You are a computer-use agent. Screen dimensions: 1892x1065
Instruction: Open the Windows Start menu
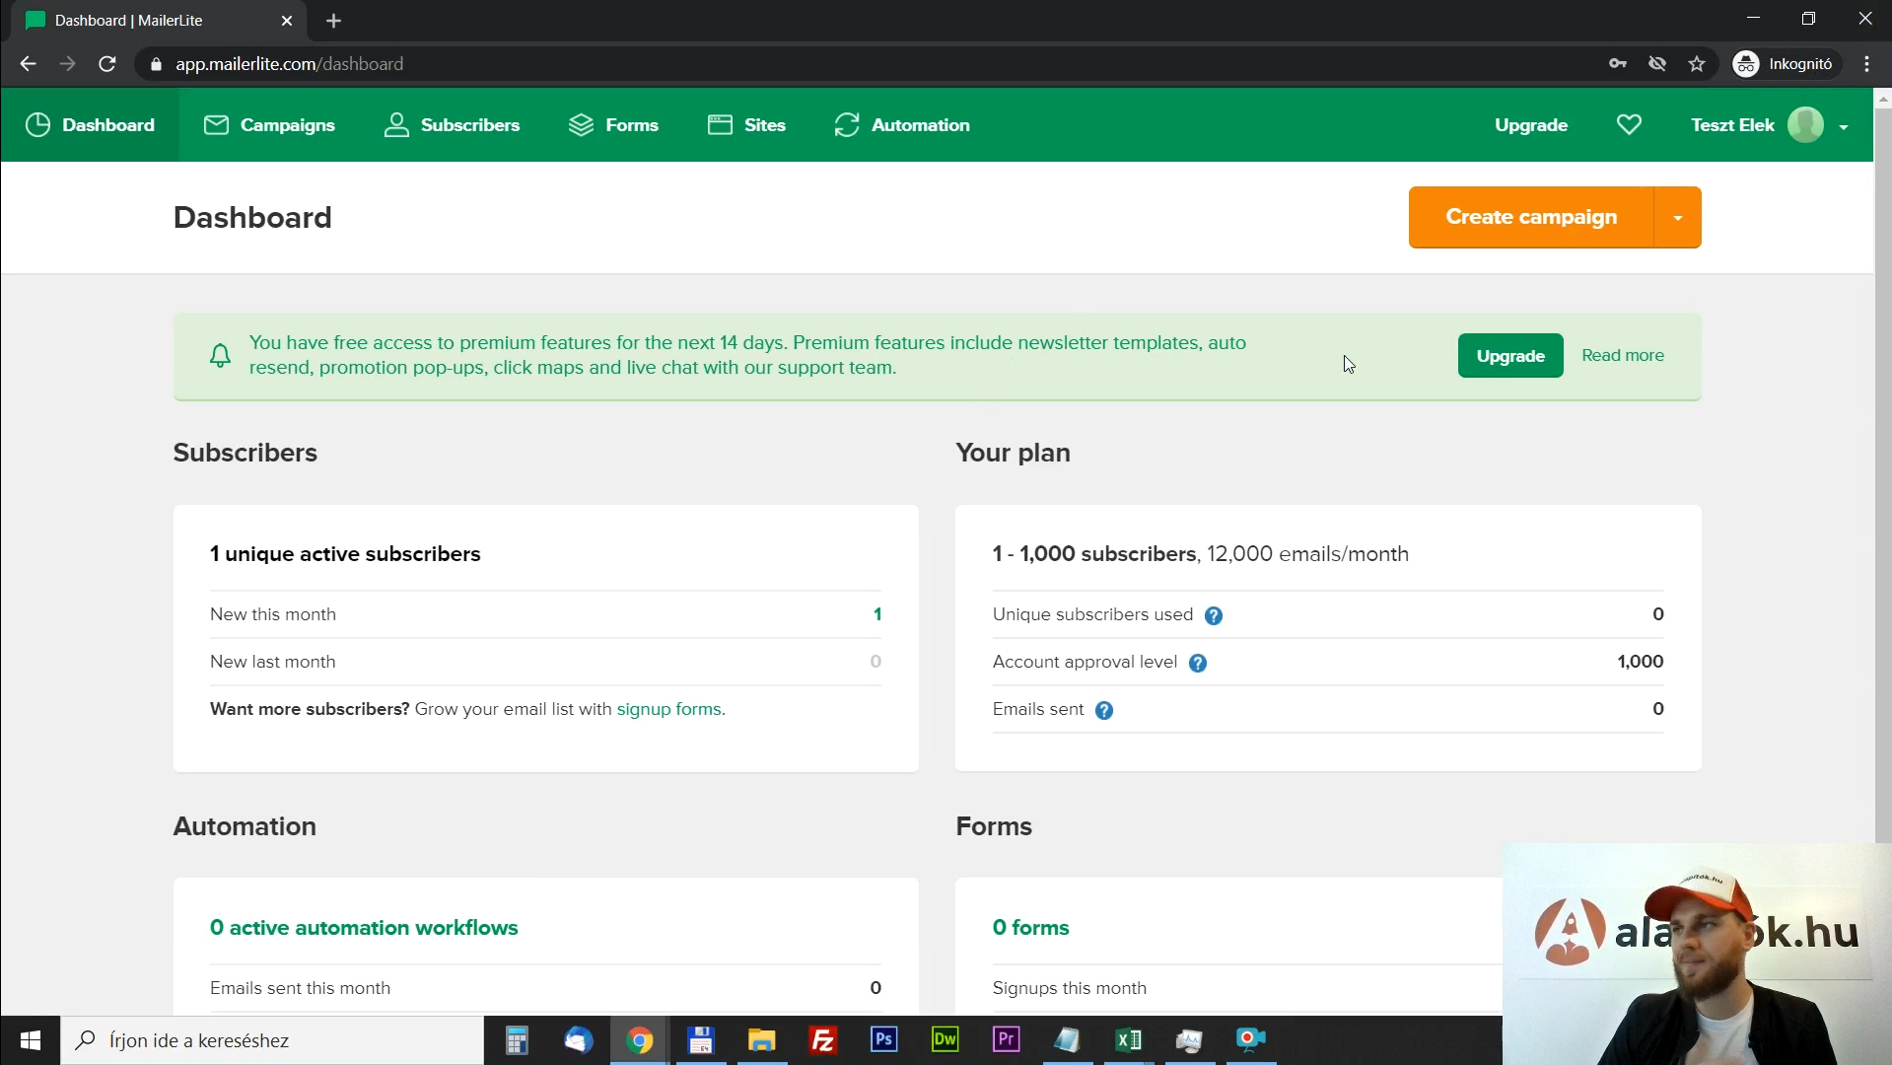(x=30, y=1040)
